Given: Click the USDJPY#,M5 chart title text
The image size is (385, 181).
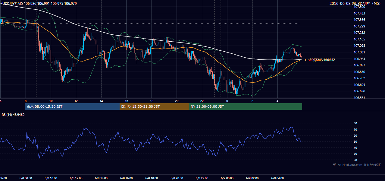Looking at the screenshot, I should 39,3.
